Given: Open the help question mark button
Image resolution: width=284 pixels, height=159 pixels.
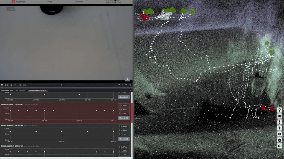Looking at the screenshot, I should pos(279,110).
